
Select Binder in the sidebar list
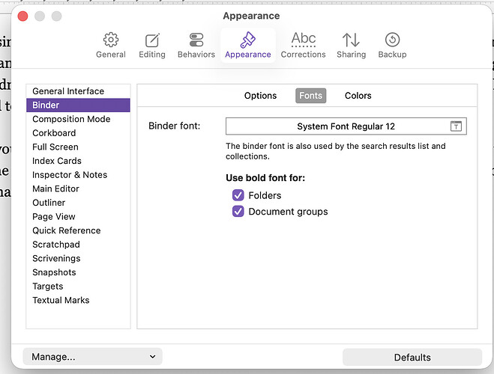(x=78, y=105)
